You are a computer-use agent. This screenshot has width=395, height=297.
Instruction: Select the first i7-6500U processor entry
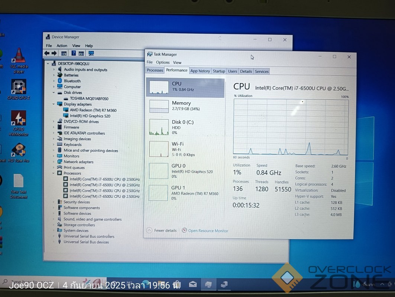point(104,179)
